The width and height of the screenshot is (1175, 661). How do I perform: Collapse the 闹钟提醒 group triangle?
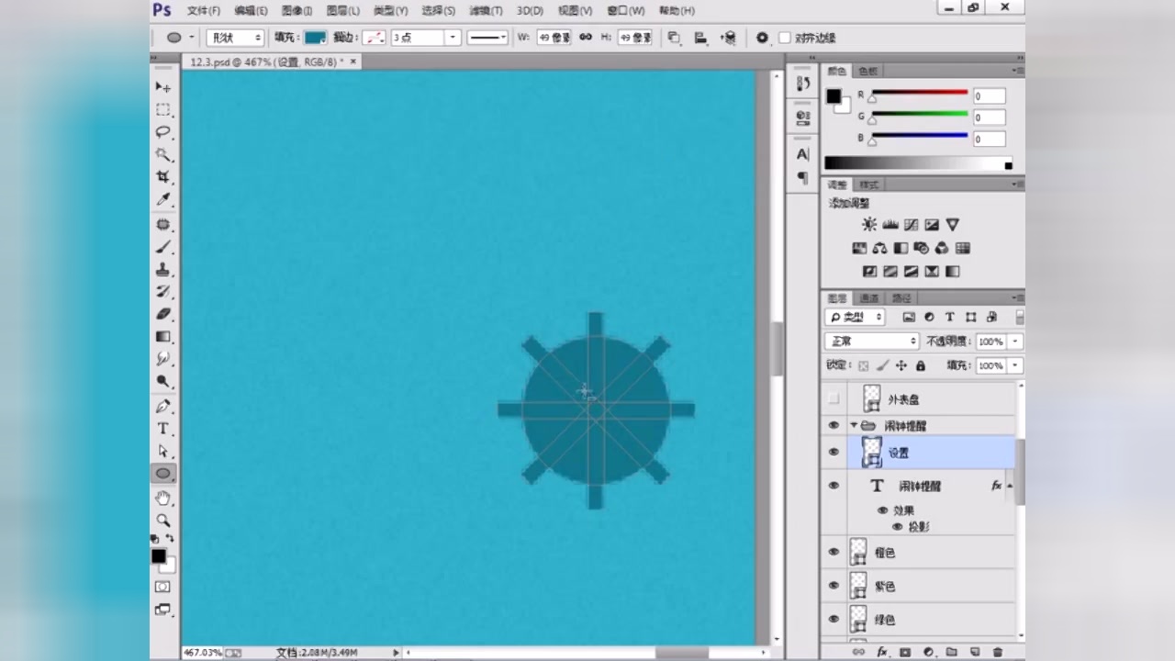tap(853, 425)
